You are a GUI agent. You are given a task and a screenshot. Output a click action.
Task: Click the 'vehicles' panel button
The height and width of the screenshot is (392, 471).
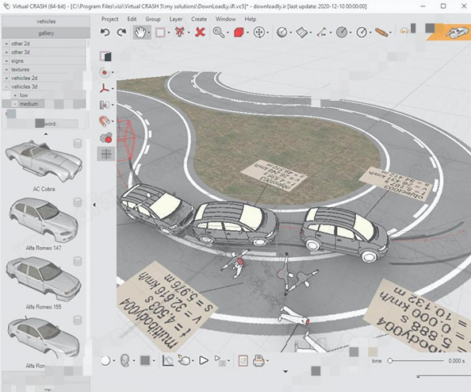[46, 21]
